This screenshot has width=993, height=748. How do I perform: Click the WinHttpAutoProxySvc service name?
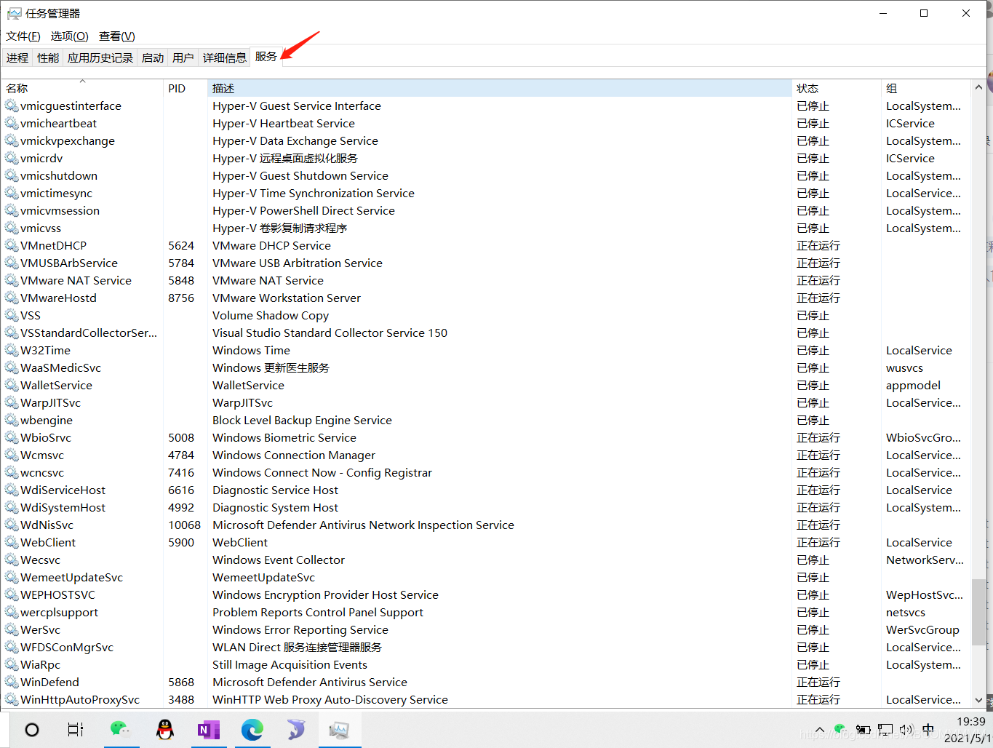80,699
